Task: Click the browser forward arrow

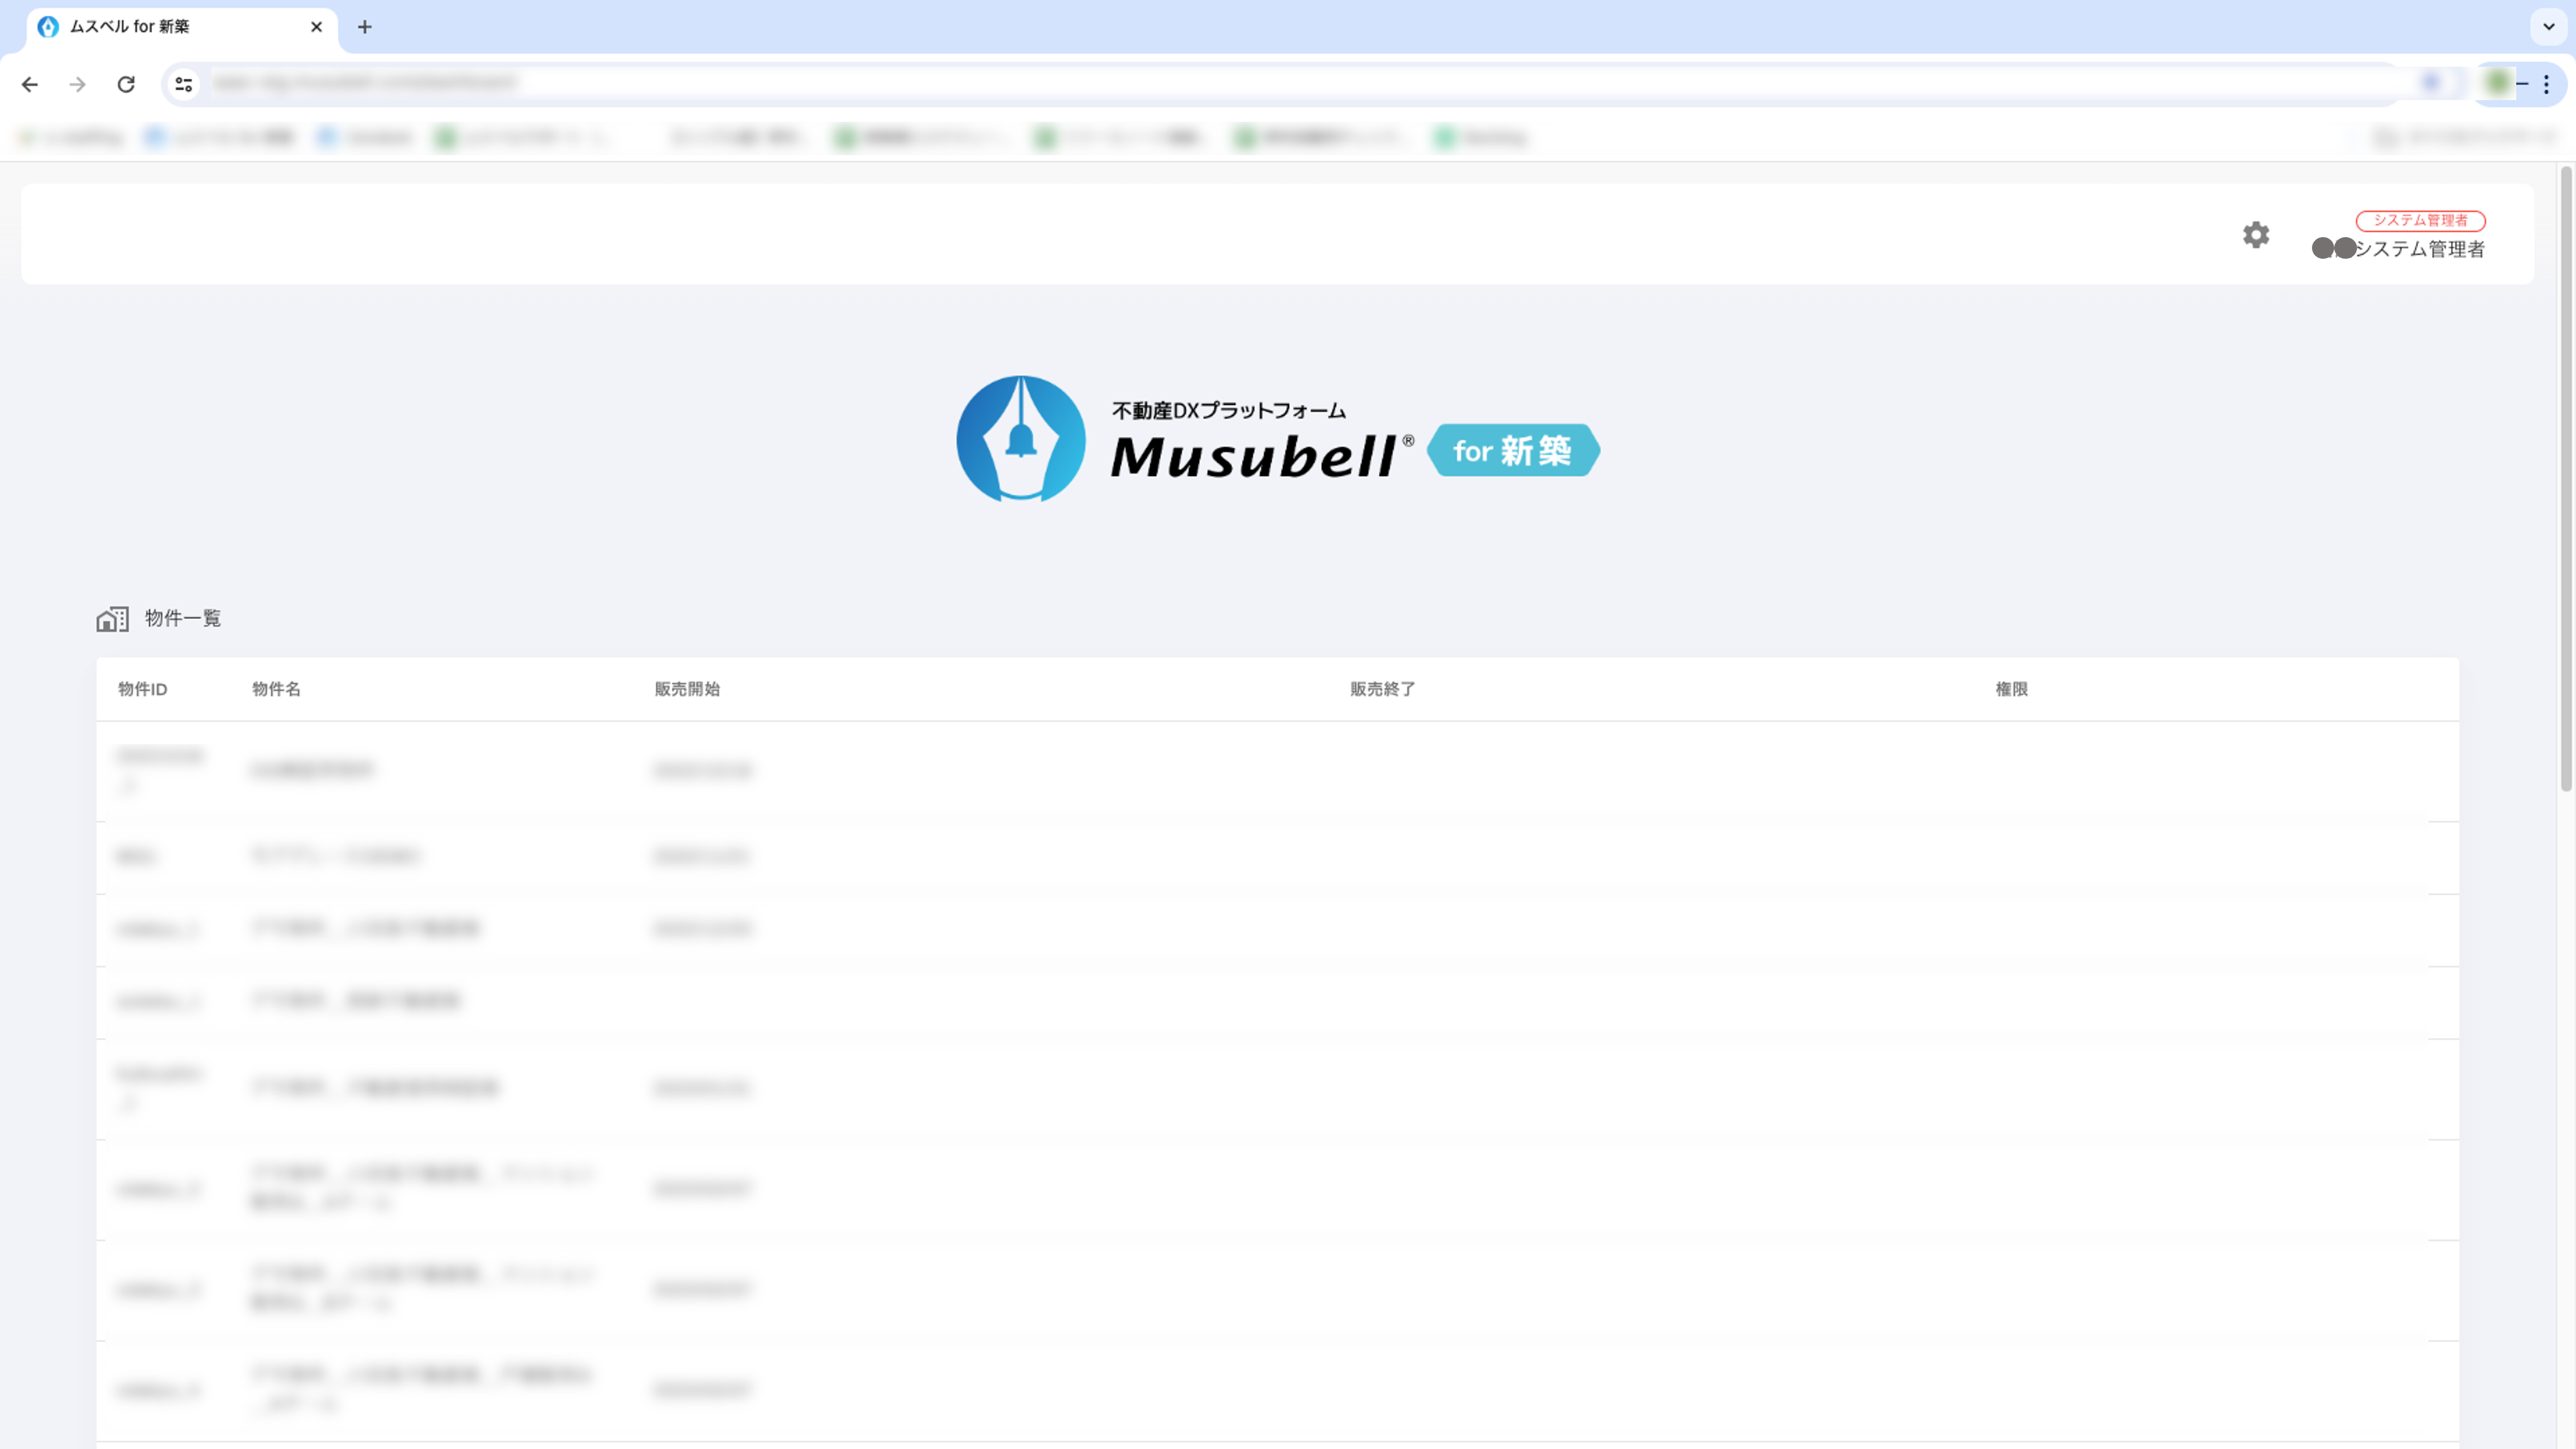Action: [78, 85]
